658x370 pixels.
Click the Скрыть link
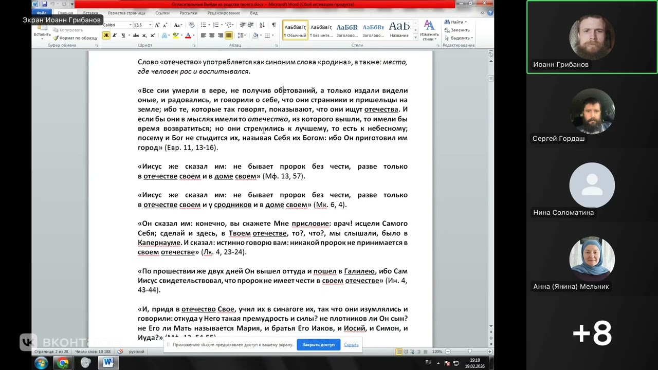click(x=351, y=345)
